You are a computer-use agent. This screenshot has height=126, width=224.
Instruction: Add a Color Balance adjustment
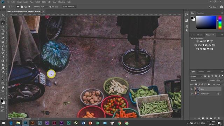tap(199, 45)
